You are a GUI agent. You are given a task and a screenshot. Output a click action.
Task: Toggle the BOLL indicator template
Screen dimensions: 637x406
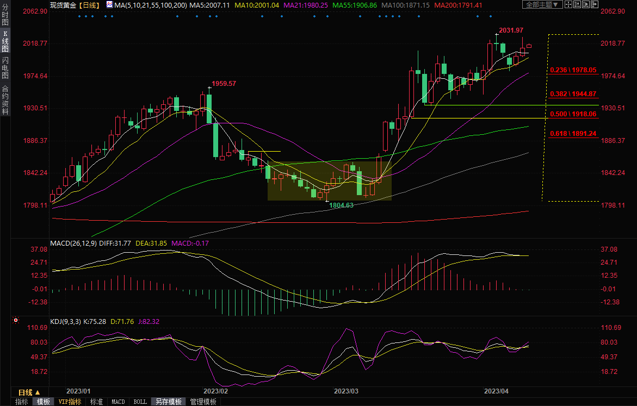click(140, 402)
